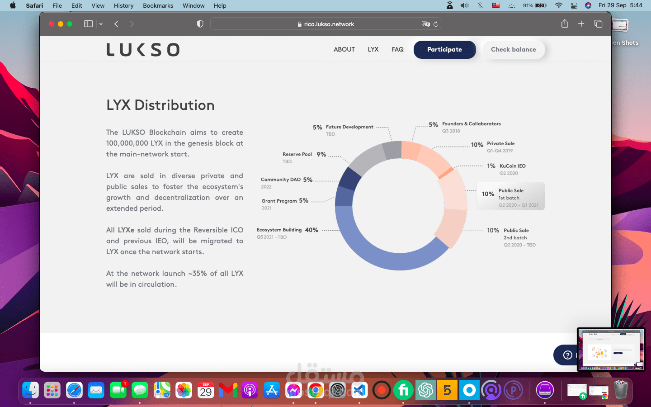Go back using the back arrow
The width and height of the screenshot is (651, 407).
coord(117,24)
